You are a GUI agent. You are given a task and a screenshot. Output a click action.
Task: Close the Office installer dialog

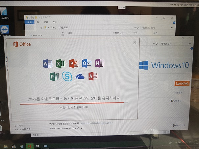click(x=135, y=42)
